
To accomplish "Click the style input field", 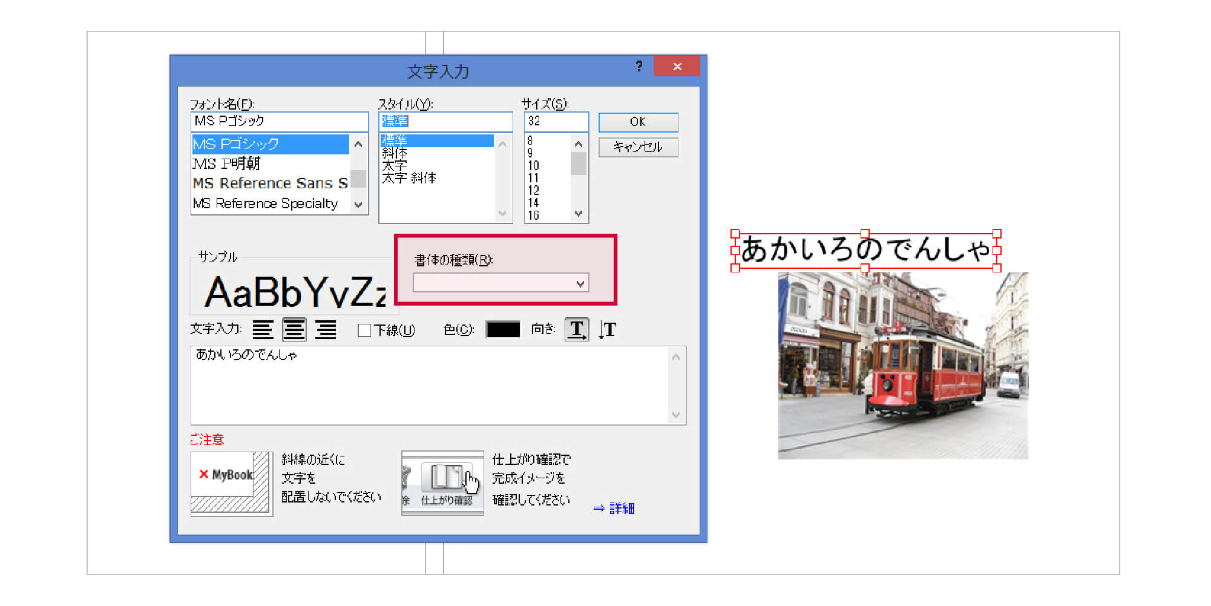I will tap(445, 121).
